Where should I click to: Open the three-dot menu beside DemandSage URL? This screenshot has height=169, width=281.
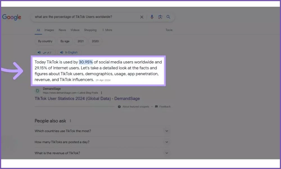click(101, 93)
